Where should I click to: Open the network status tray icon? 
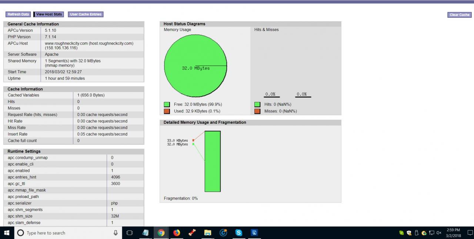(x=431, y=233)
